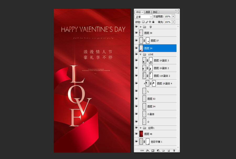Click the 填充 100% value field

click(x=168, y=22)
